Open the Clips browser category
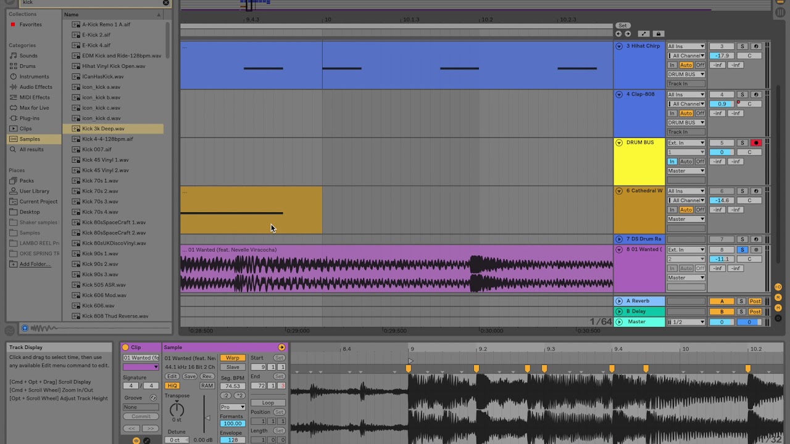790x444 pixels. [x=25, y=129]
